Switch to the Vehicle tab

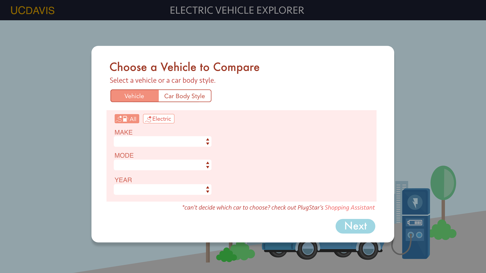coord(134,96)
